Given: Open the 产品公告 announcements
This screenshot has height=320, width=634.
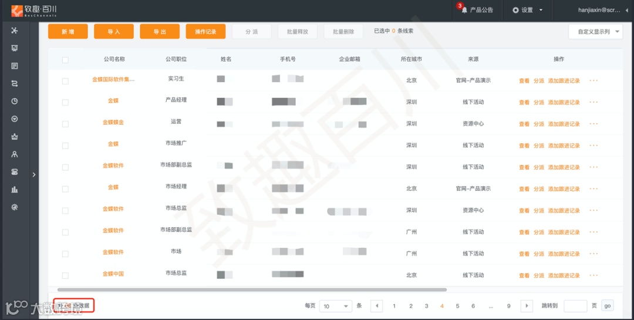Looking at the screenshot, I should point(481,10).
